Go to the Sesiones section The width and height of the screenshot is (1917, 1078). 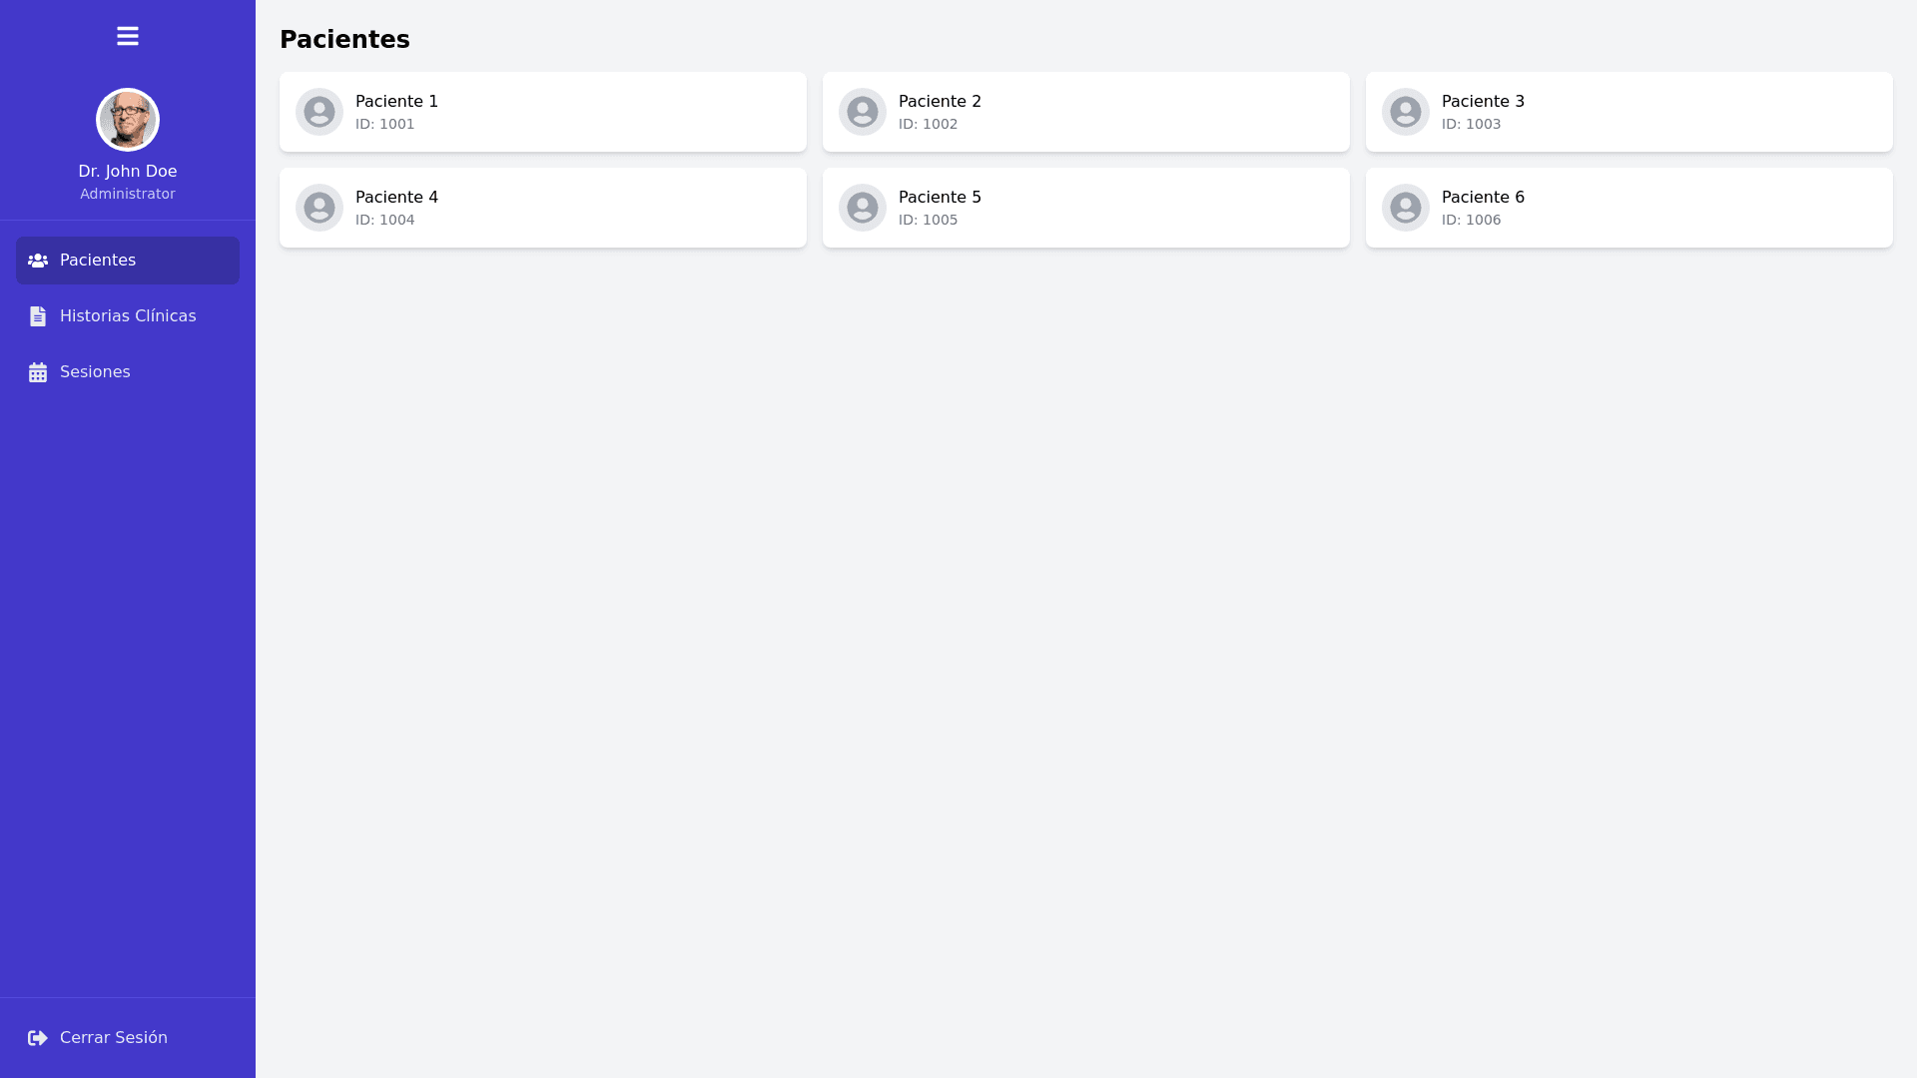(x=95, y=372)
